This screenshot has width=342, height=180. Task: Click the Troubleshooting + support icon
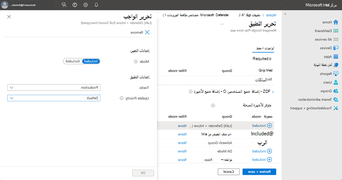point(336,108)
